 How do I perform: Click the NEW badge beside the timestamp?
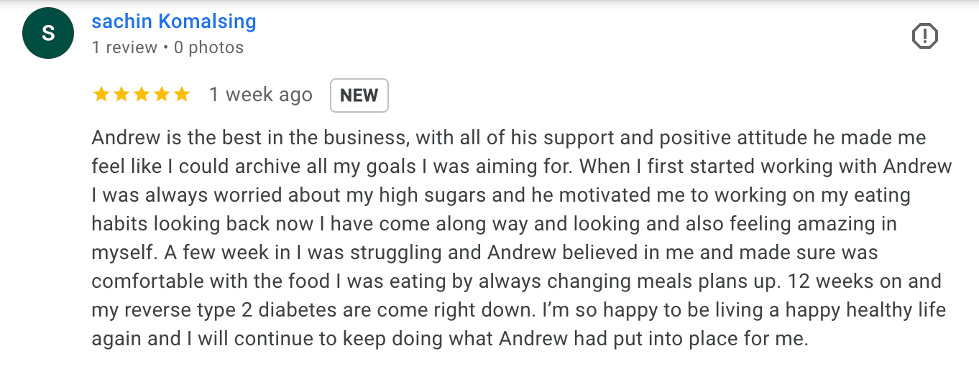click(x=359, y=95)
